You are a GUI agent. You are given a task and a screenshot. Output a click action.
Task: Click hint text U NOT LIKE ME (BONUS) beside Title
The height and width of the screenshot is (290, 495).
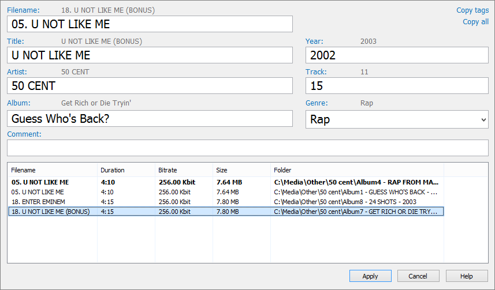tap(102, 42)
